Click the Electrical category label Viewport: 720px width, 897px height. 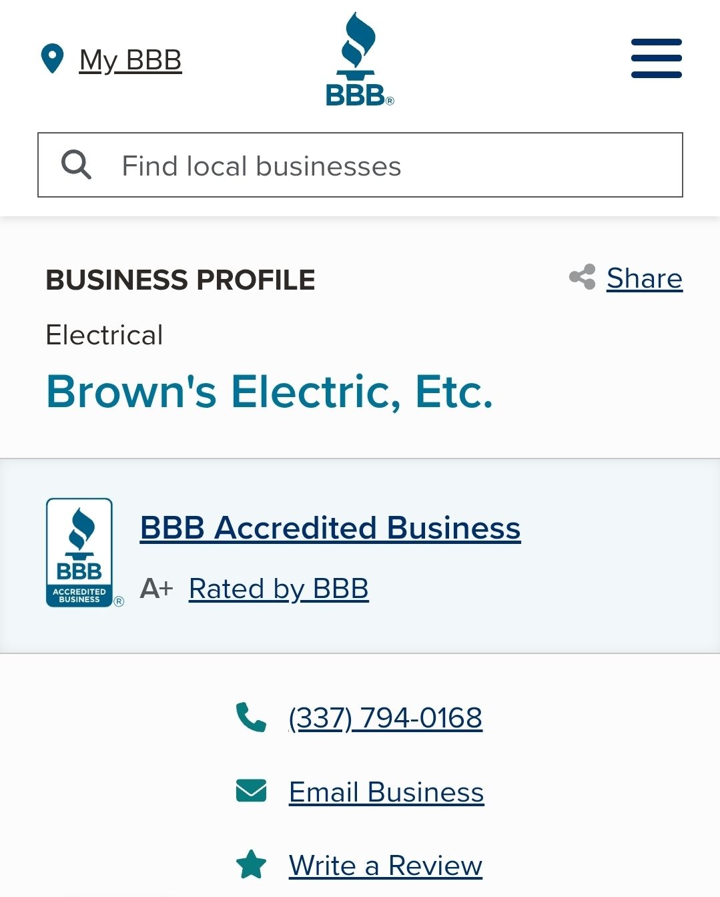point(105,336)
